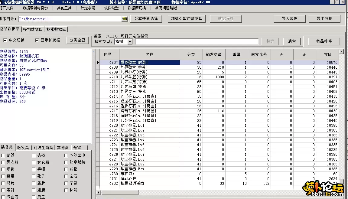Click the 版本快速选择 button
348x199 pixels.
[x=146, y=19]
